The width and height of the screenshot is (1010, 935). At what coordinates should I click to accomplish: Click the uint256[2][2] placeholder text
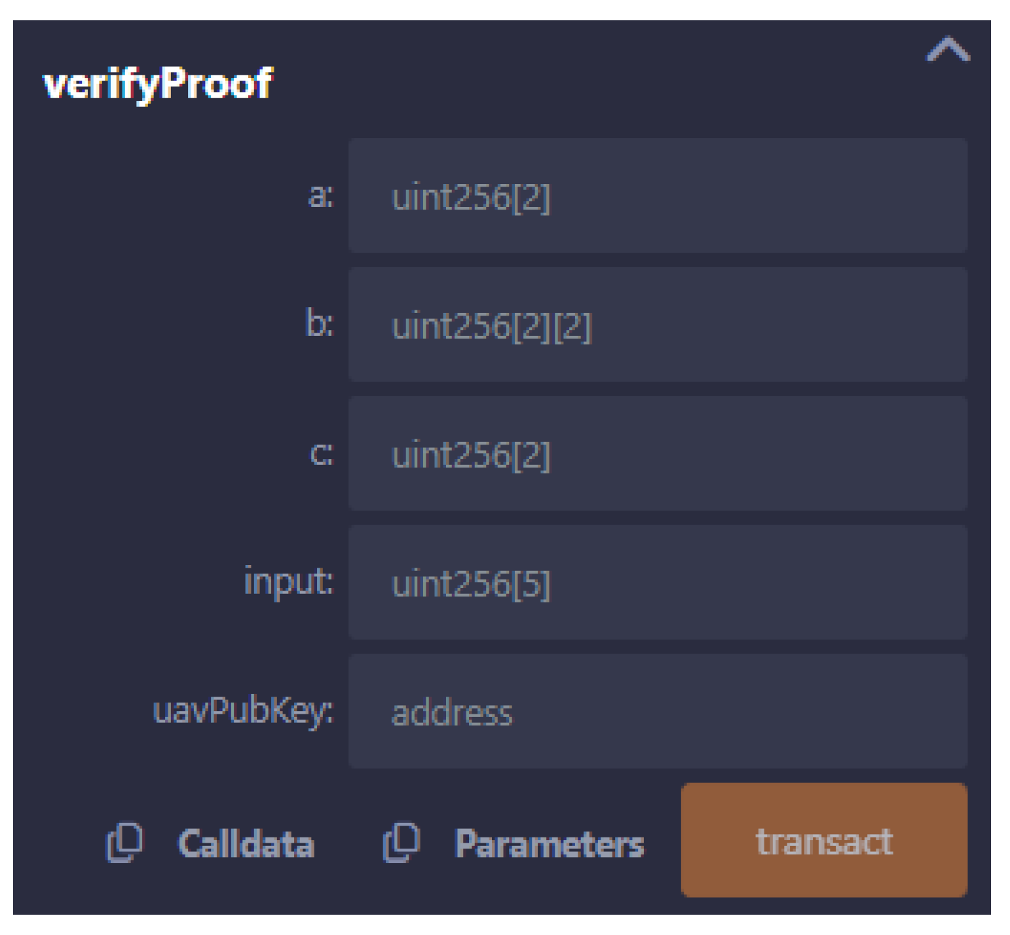pyautogui.click(x=491, y=326)
